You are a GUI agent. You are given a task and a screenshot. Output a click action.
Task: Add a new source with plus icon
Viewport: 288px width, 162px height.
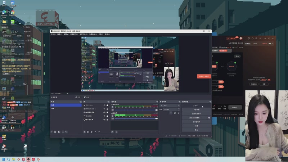click(x=84, y=132)
